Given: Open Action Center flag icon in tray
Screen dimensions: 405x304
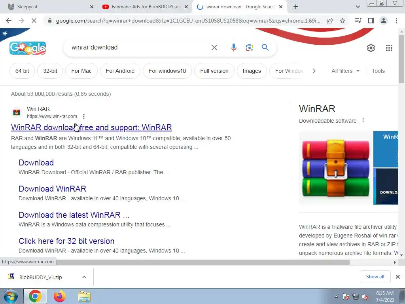Looking at the screenshot, I should coord(346,296).
